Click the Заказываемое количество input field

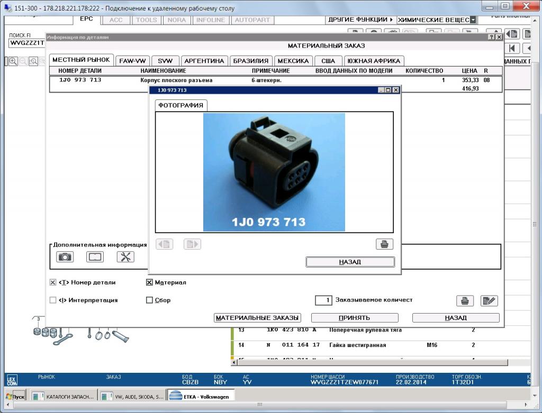(323, 300)
